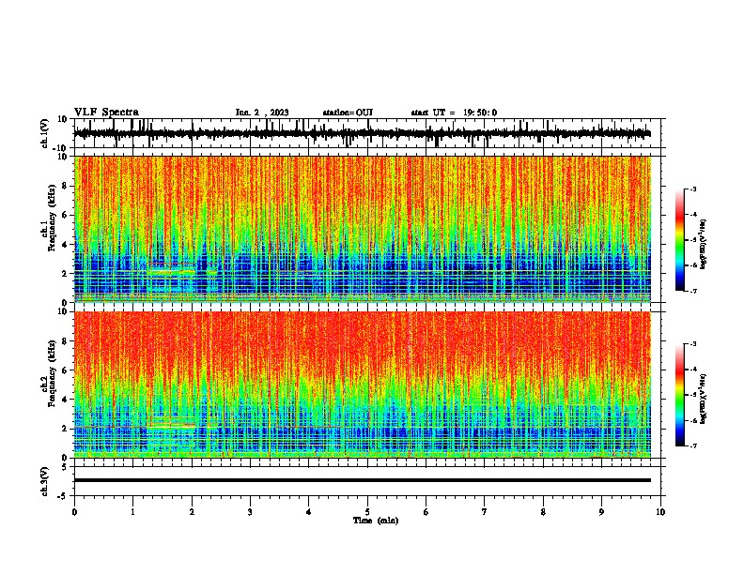Click time axis tick label "1"
The width and height of the screenshot is (744, 574).
coord(132,512)
